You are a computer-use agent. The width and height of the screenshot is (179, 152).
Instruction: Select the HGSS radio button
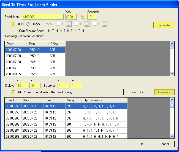28,24
